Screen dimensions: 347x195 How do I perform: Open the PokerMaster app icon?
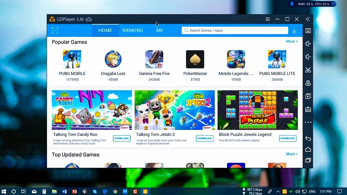(195, 59)
